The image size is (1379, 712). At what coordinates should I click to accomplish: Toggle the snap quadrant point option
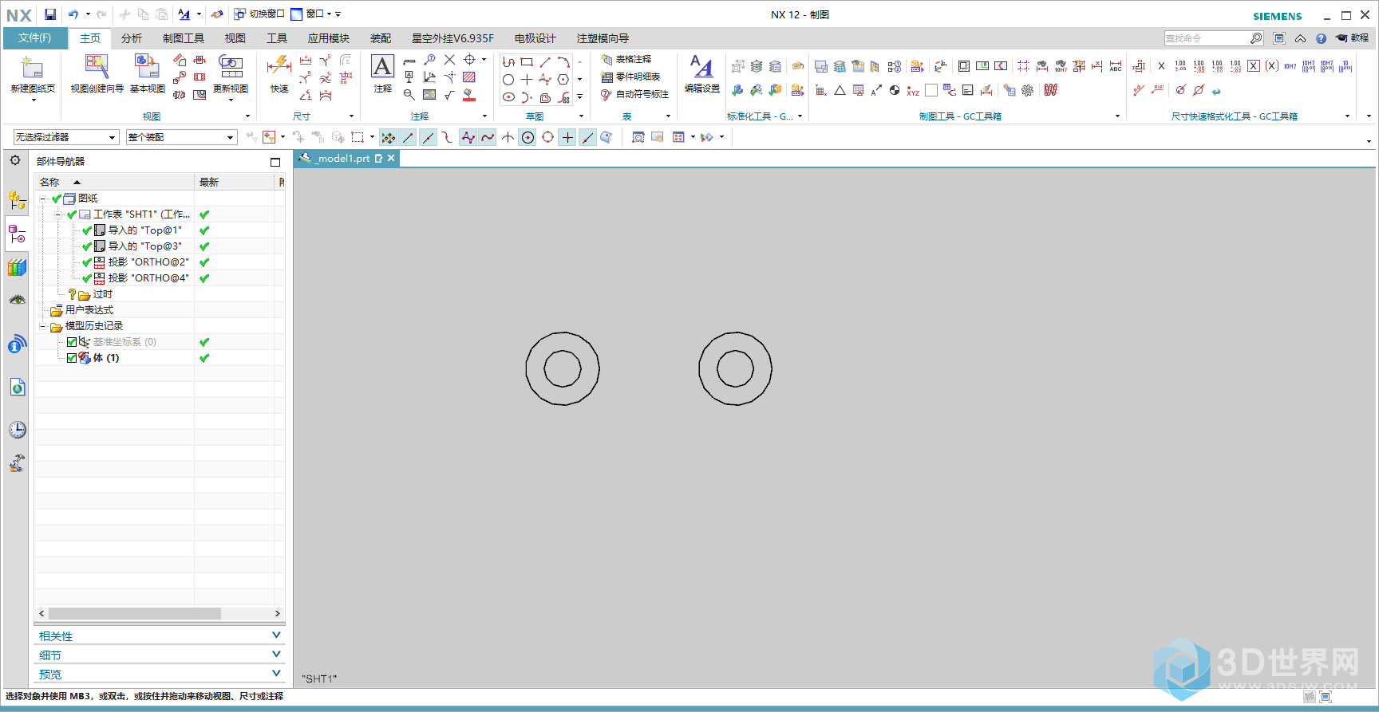(x=547, y=138)
